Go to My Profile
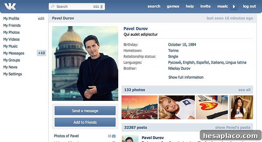 (x=11, y=19)
